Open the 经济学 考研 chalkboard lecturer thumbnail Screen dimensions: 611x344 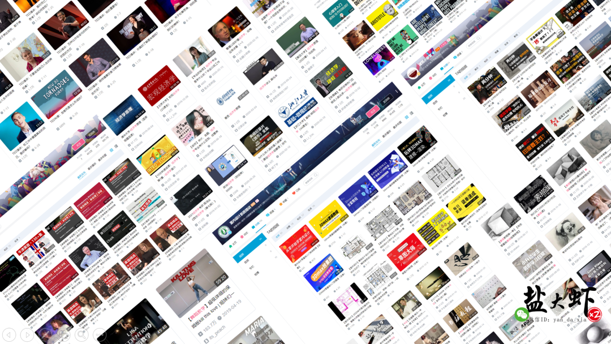tap(331, 77)
